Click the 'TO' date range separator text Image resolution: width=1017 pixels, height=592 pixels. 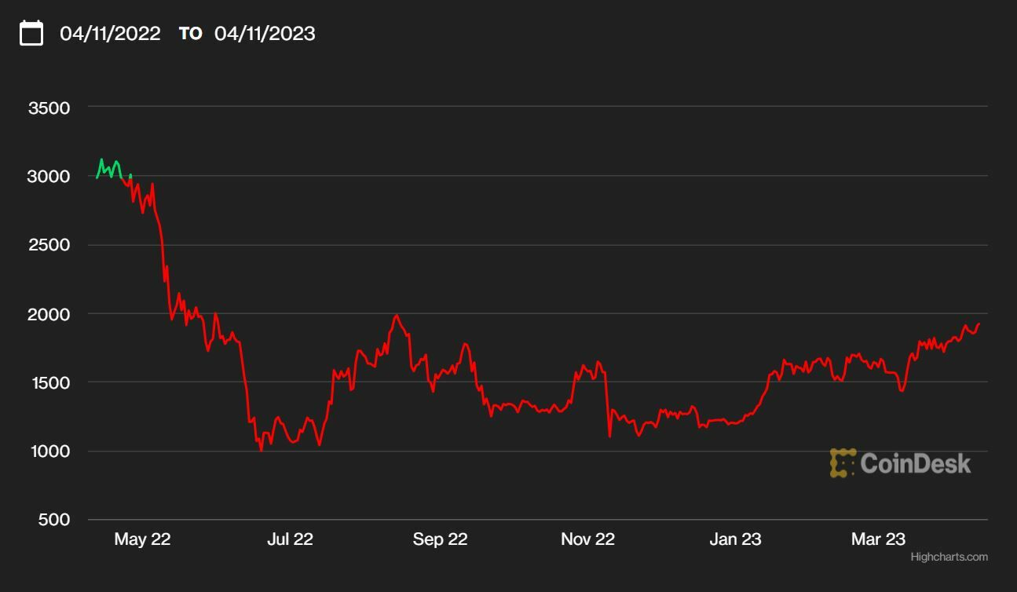190,34
